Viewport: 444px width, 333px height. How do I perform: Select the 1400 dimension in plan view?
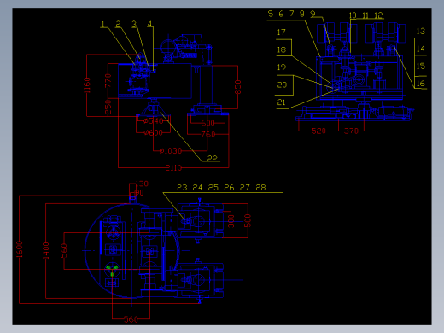[x=46, y=250]
